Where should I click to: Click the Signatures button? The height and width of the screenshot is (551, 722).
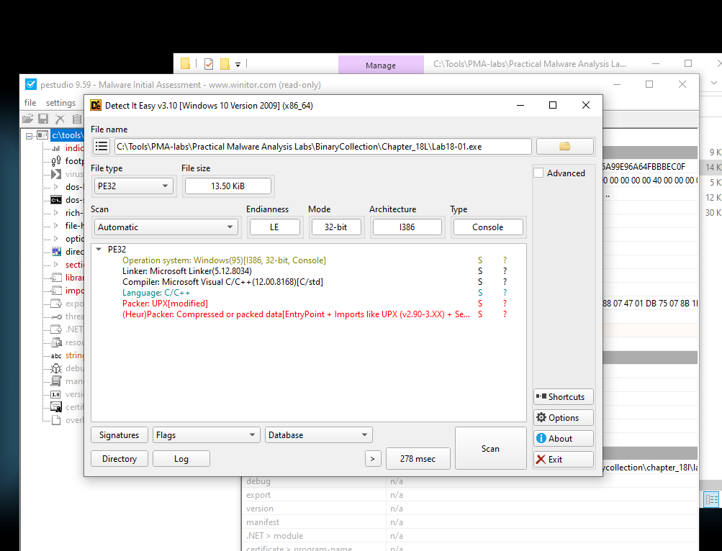point(119,435)
